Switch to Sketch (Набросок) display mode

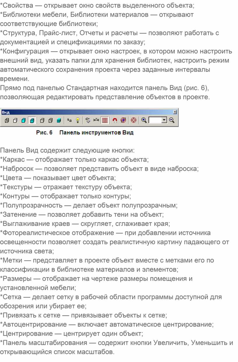tap(15, 120)
